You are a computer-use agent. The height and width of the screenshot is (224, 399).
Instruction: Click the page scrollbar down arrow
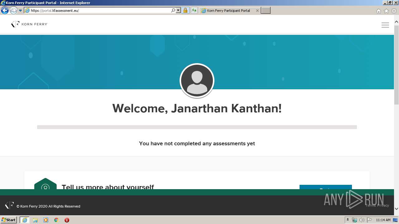[397, 209]
